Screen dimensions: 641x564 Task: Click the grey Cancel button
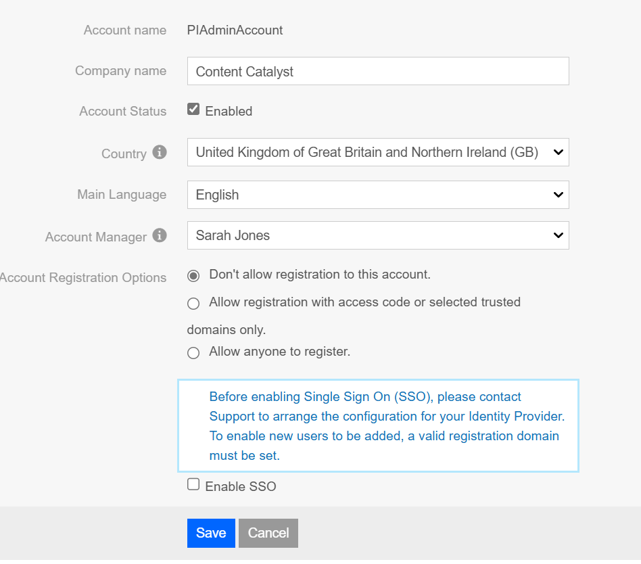[x=268, y=533]
